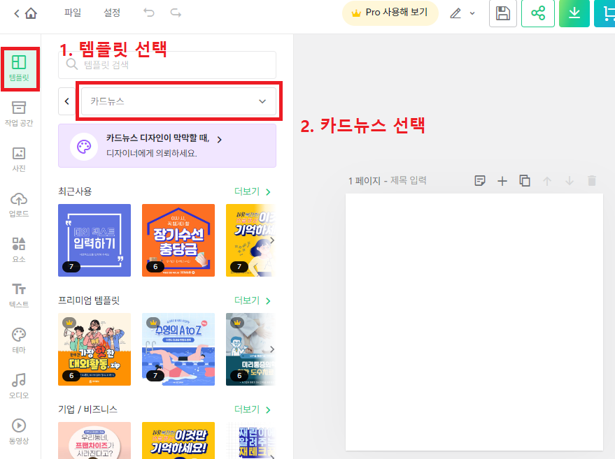Image resolution: width=615 pixels, height=459 pixels.
Task: Select the orange 장기수선 충당금 template
Action: (x=178, y=240)
